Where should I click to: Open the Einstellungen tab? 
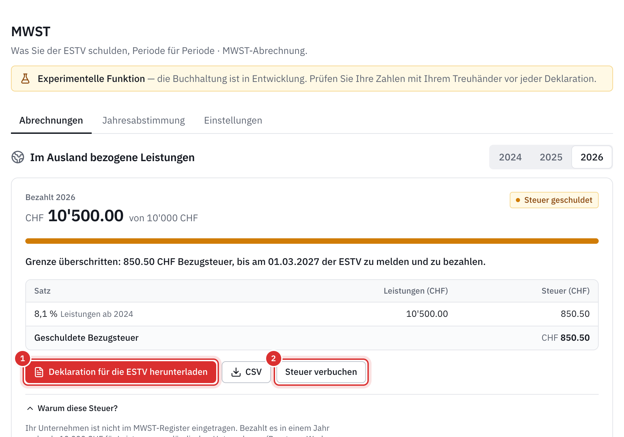click(233, 121)
